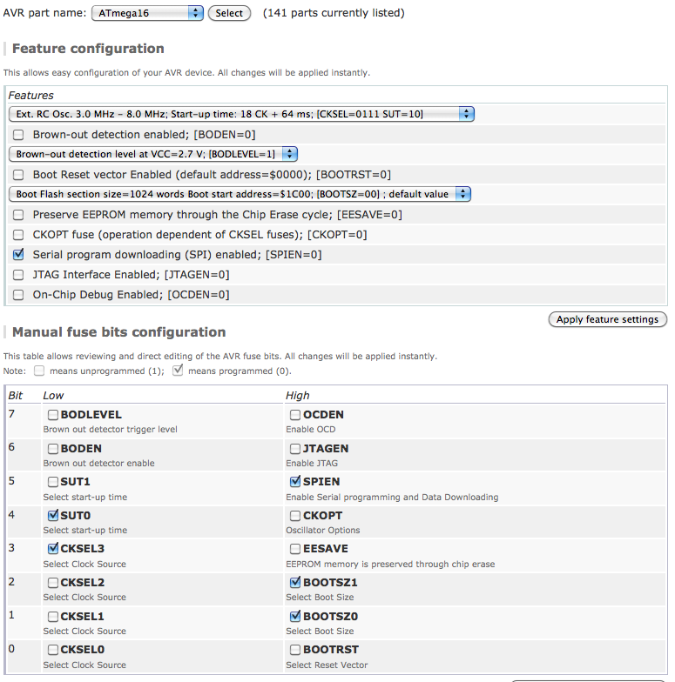The height and width of the screenshot is (682, 675).
Task: Toggle the BODLEVEL fuse bit
Action: pyautogui.click(x=53, y=415)
